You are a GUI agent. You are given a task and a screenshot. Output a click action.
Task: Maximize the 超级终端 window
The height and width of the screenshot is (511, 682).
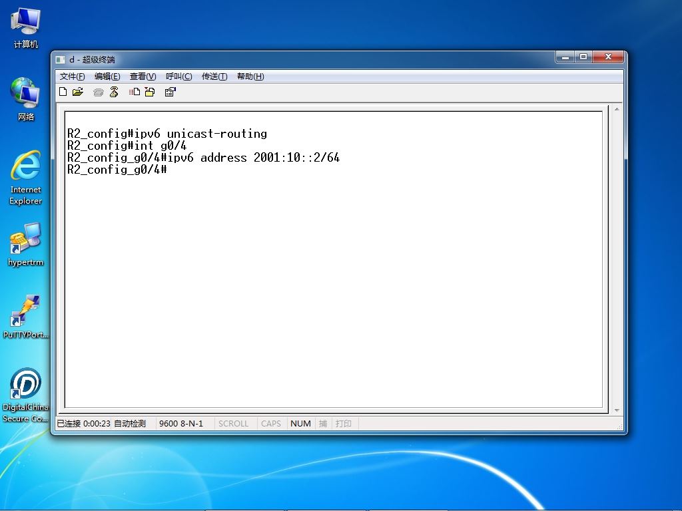583,57
